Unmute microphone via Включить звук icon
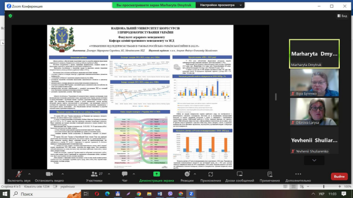The height and width of the screenshot is (198, 353). click(x=19, y=177)
